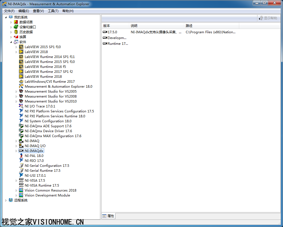The height and width of the screenshot is (227, 283).
Task: Collapse the 软件 node
Action: tap(11, 42)
